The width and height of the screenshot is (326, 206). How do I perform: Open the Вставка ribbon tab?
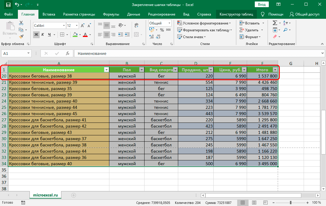tap(49, 14)
